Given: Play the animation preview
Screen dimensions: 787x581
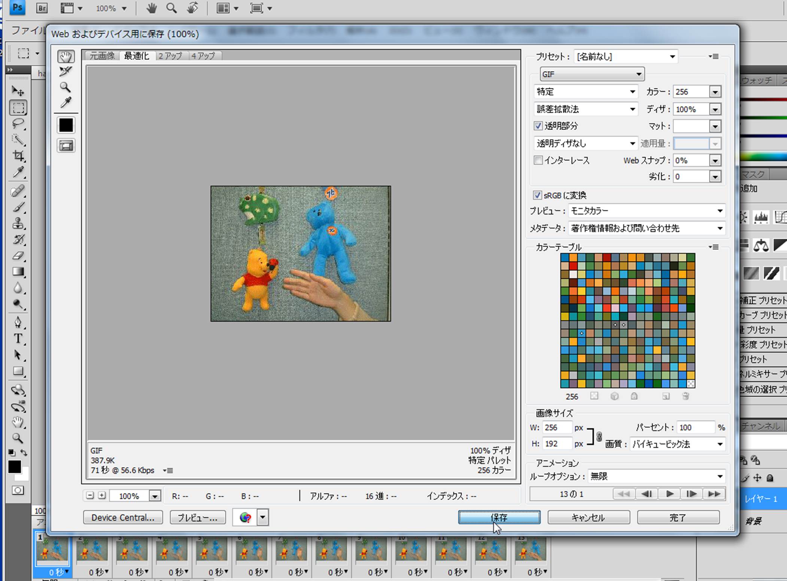Looking at the screenshot, I should pos(669,494).
